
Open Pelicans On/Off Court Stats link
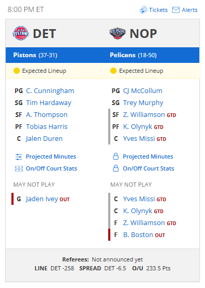(x=148, y=168)
